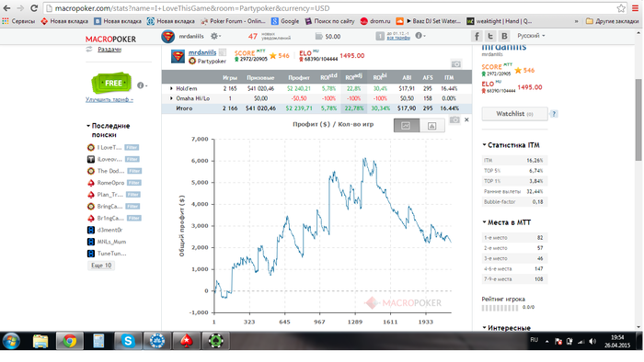Click Filter next to Plan_Tr... search

coord(132,195)
